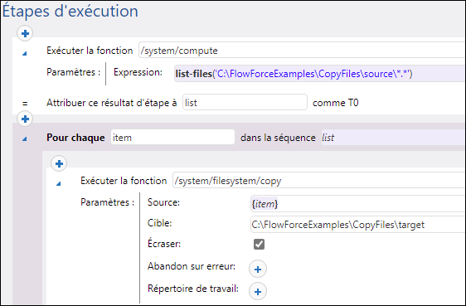Viewport: 466px width, 306px height.
Task: Collapse the /system/compute step
Action: pos(25,53)
